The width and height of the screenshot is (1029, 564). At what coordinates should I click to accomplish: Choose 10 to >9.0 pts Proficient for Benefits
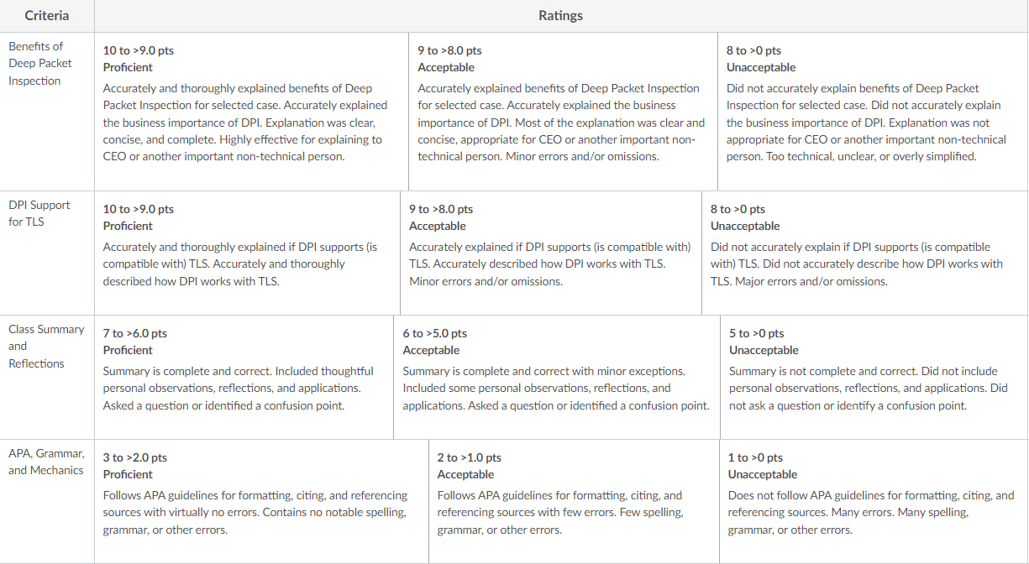(x=251, y=112)
